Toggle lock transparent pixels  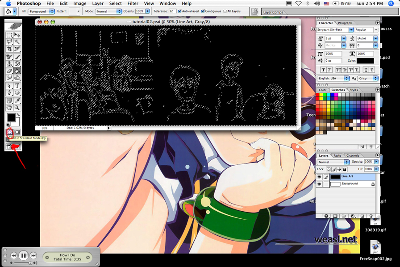click(328, 169)
